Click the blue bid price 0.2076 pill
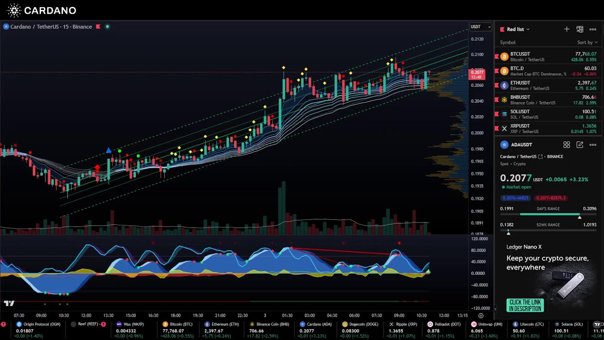This screenshot has height=340, width=604. [x=515, y=198]
